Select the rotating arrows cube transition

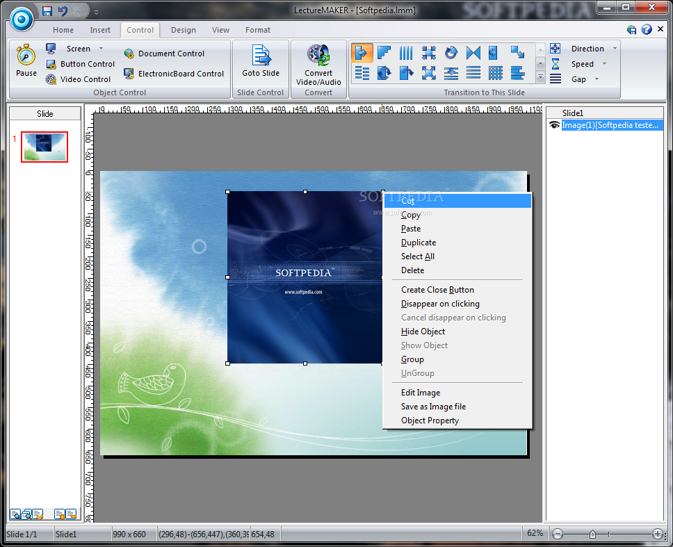click(384, 73)
